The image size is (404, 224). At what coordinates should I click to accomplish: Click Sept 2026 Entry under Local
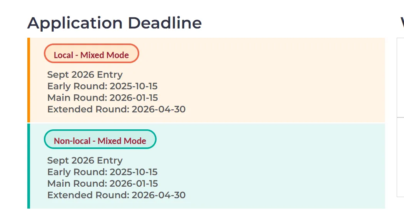85,75
